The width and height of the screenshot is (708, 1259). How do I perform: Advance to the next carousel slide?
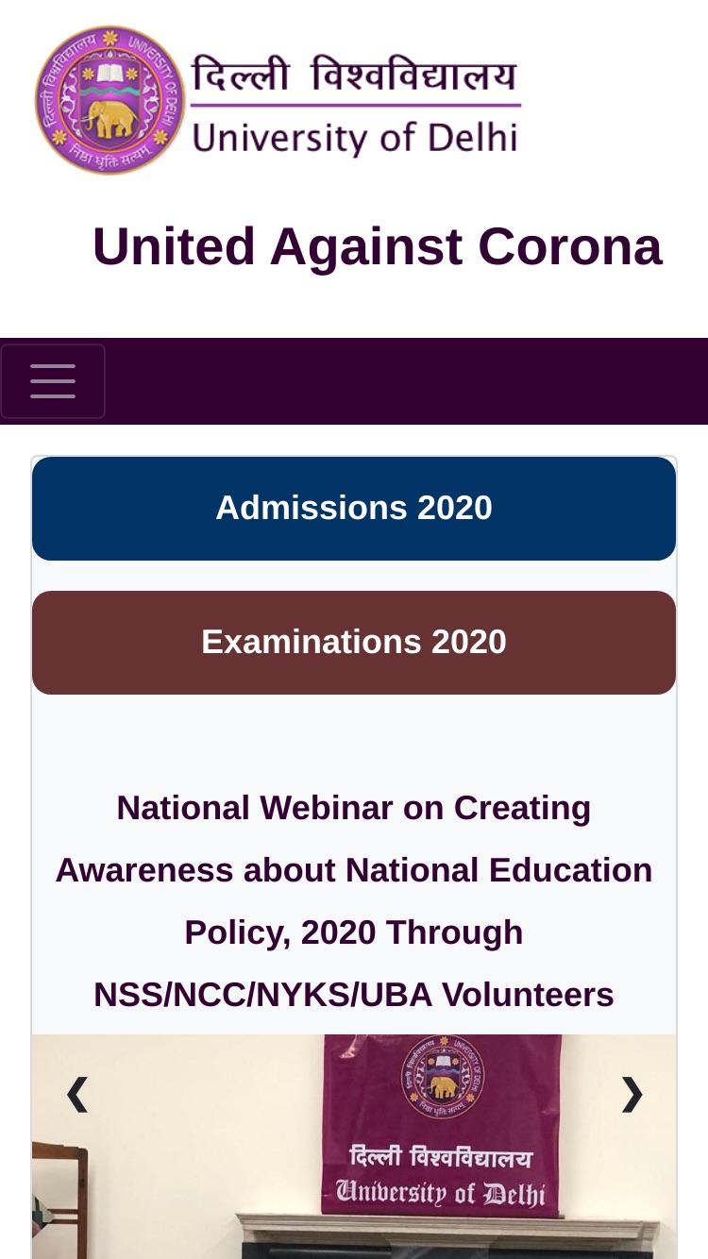point(632,1095)
